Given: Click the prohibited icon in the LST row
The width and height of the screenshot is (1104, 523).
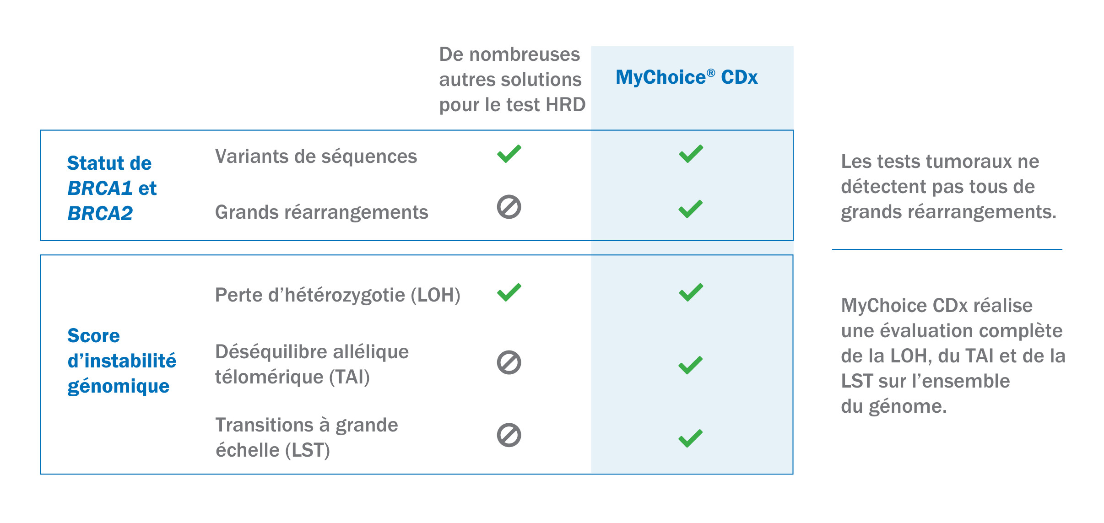Looking at the screenshot, I should 509,435.
